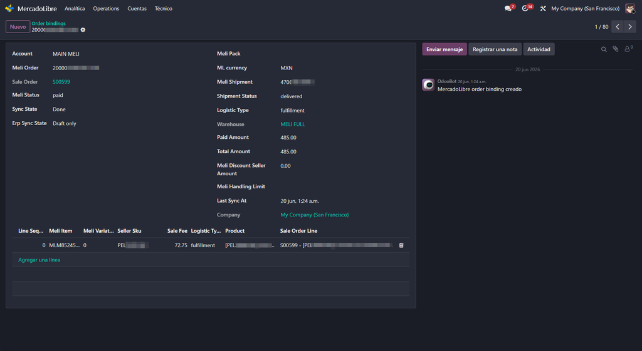The width and height of the screenshot is (642, 351).
Task: Go to the previous record arrow
Action: (618, 26)
